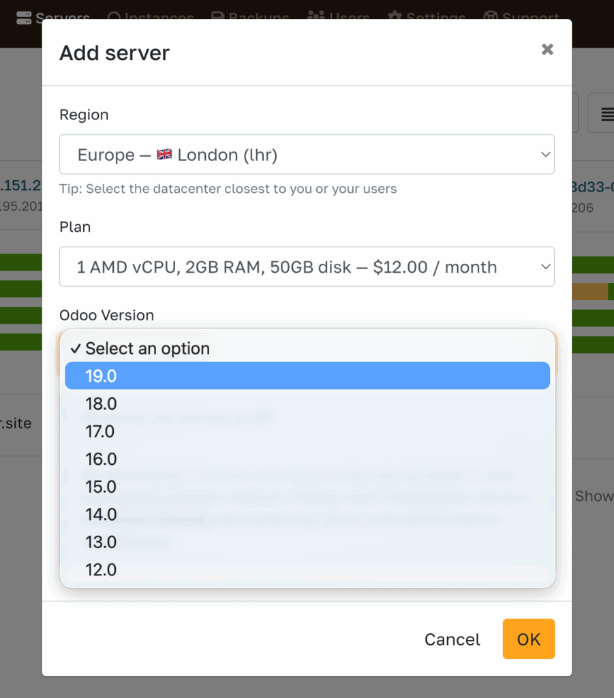Viewport: 614px width, 698px height.
Task: Confirm with the OK button
Action: tap(528, 639)
